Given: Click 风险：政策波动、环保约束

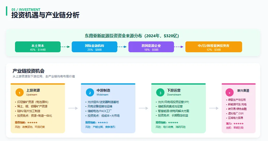Looking at the screenshot, I should 30,127.
